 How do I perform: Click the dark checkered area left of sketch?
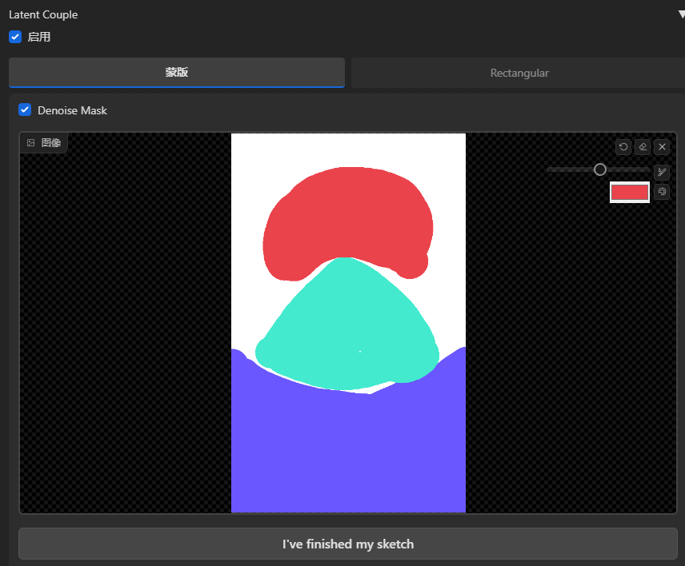click(126, 332)
